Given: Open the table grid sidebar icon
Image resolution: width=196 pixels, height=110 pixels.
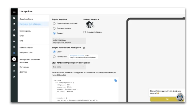Looking at the screenshot, I should pyautogui.click(x=14, y=47).
